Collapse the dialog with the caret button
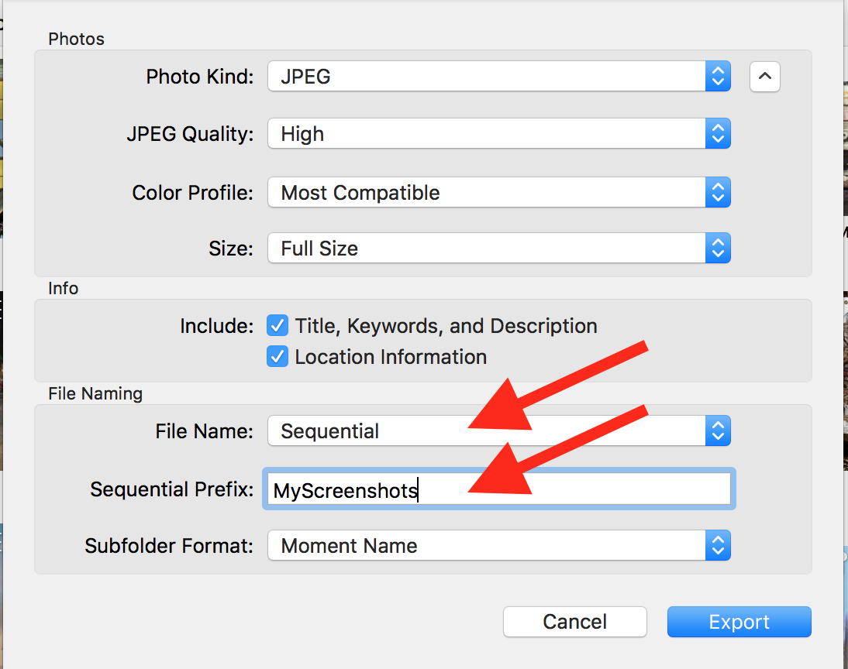848x669 pixels. (764, 76)
